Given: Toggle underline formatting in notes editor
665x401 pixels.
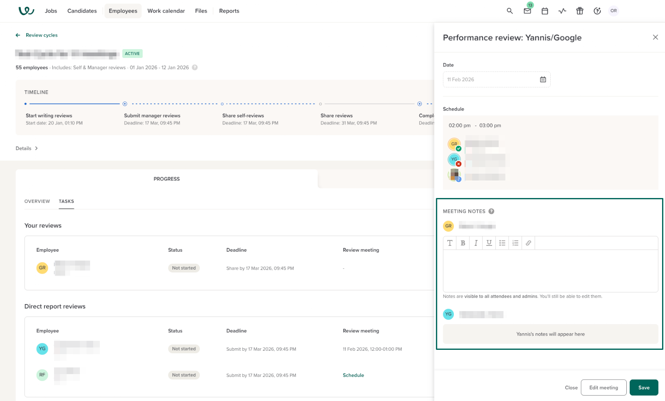Looking at the screenshot, I should 489,243.
